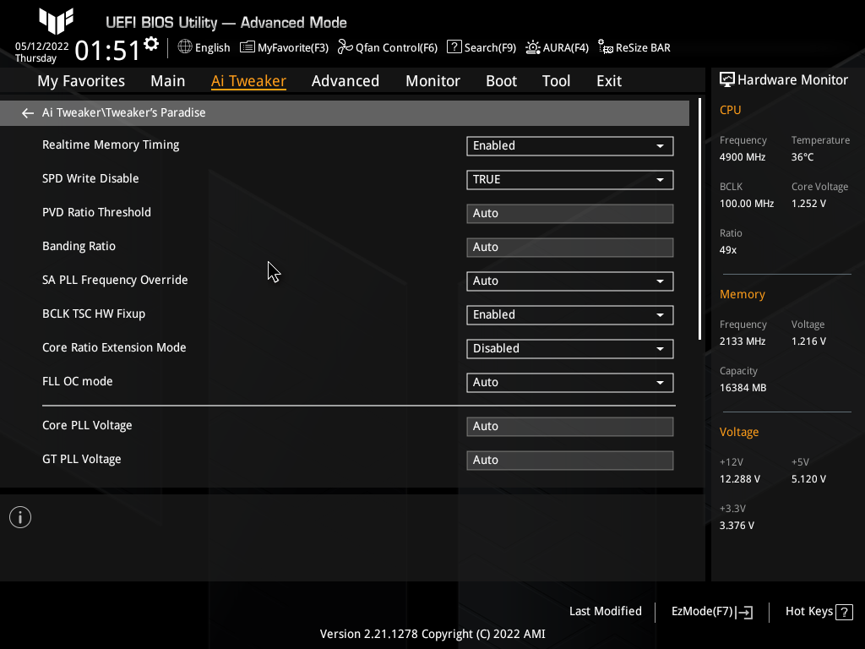The width and height of the screenshot is (865, 649).
Task: Click the info circle icon
Action: [x=20, y=517]
